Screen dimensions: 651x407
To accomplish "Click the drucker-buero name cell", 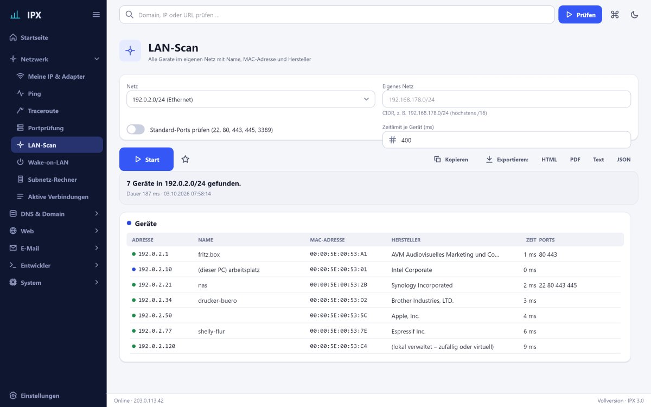I will click(x=218, y=300).
